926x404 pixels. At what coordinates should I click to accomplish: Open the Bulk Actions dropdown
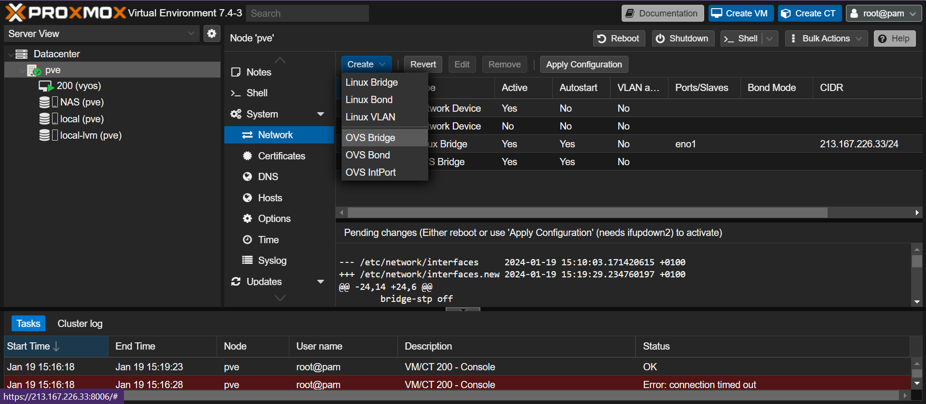826,39
